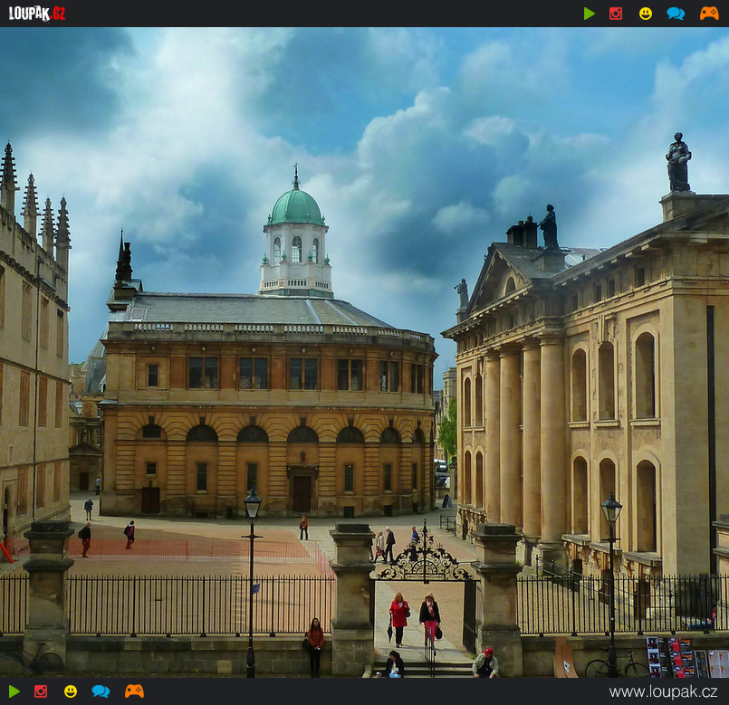The height and width of the screenshot is (705, 729).
Task: Click the orange gamepad icon in bottom bar
Action: [x=134, y=691]
